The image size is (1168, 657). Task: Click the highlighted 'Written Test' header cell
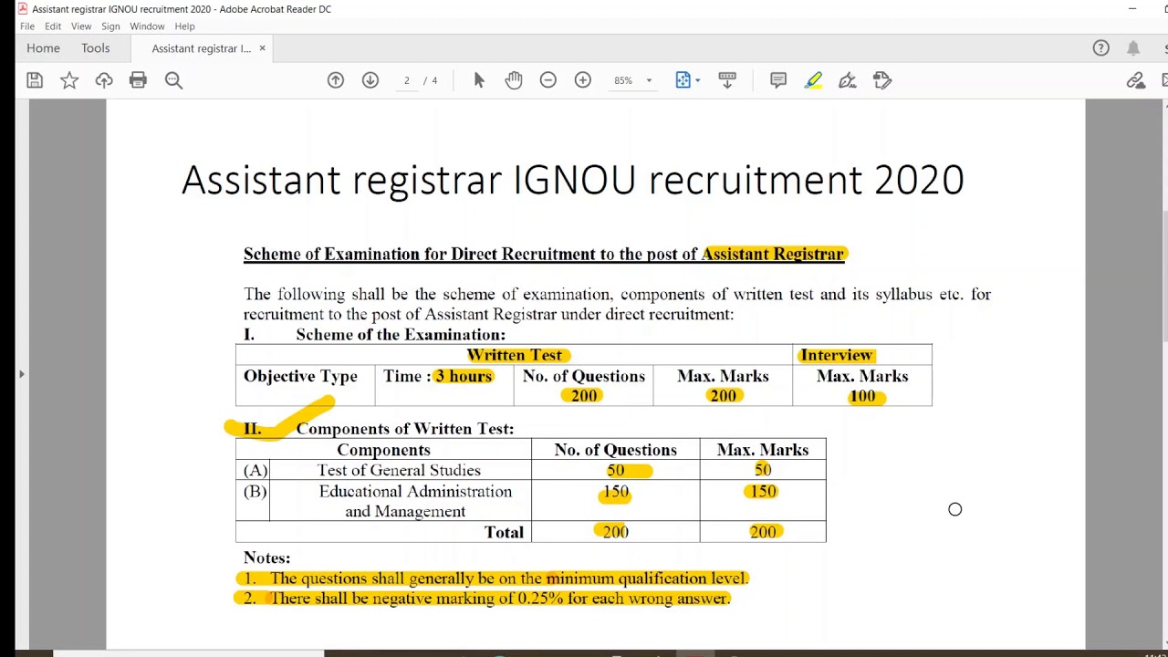click(x=515, y=355)
